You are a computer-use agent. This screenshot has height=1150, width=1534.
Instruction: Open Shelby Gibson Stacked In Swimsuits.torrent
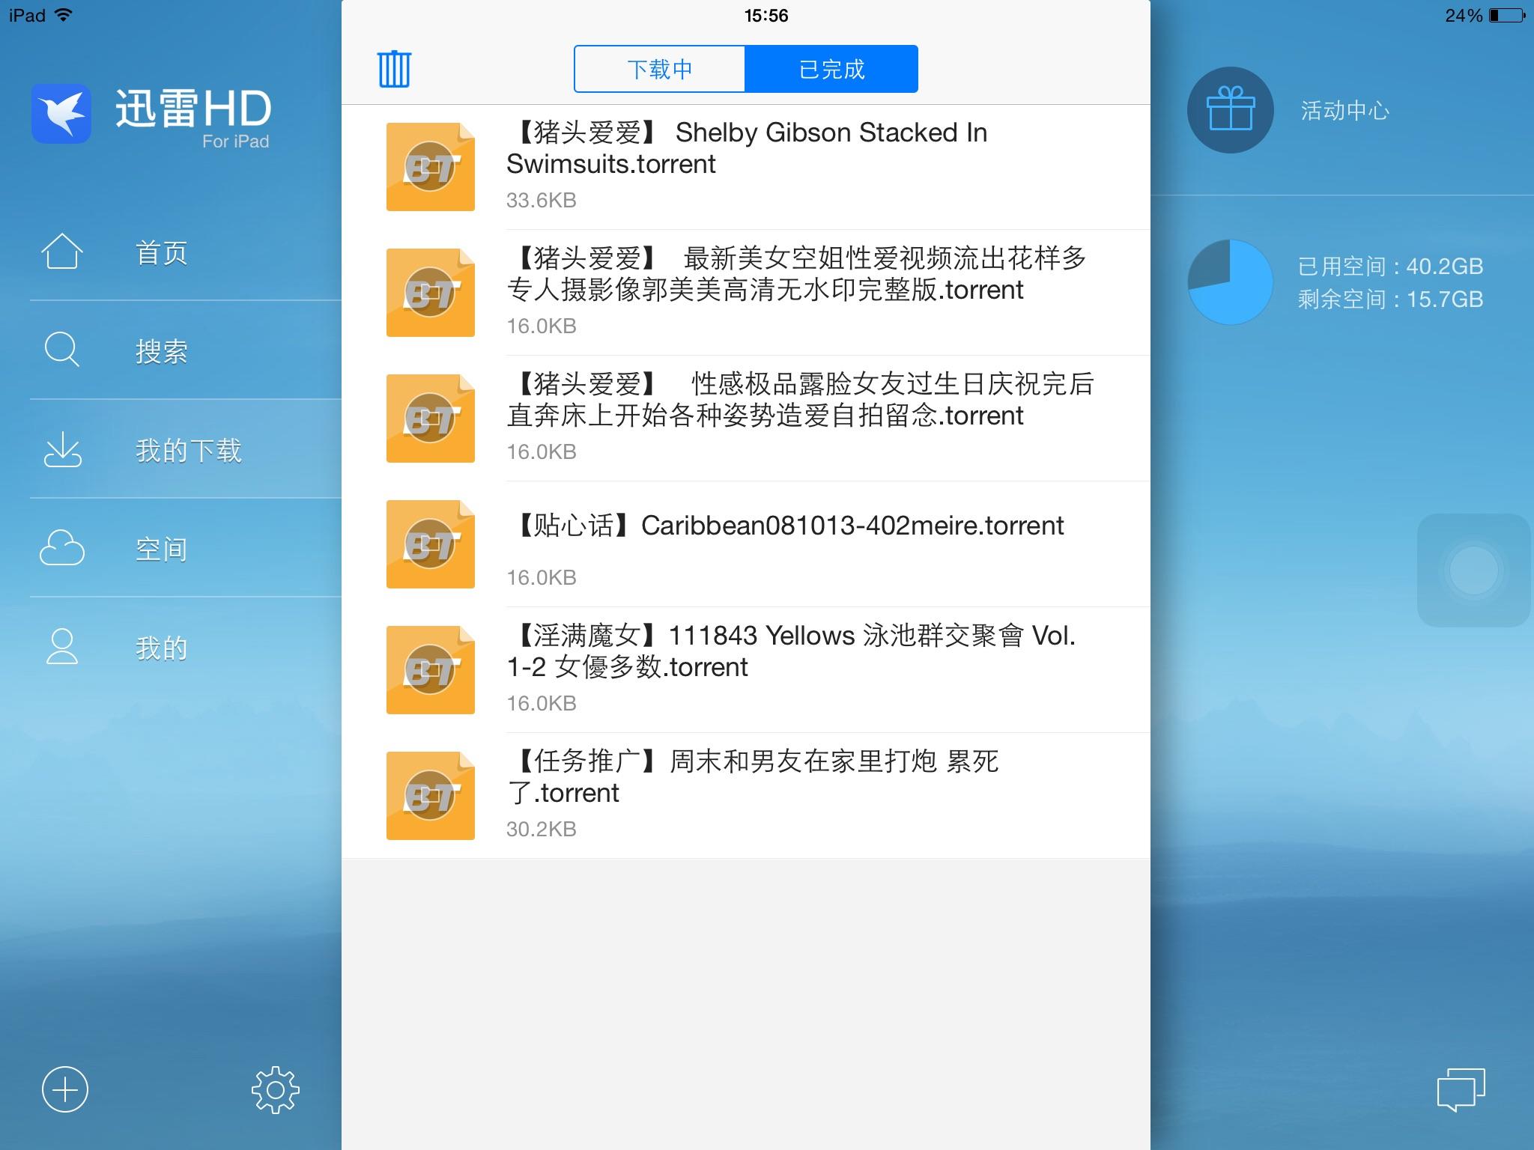pyautogui.click(x=746, y=148)
